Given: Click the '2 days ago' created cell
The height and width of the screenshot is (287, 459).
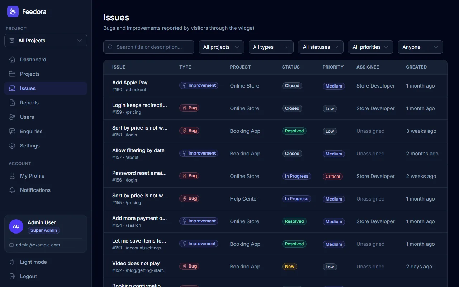Looking at the screenshot, I should point(419,267).
